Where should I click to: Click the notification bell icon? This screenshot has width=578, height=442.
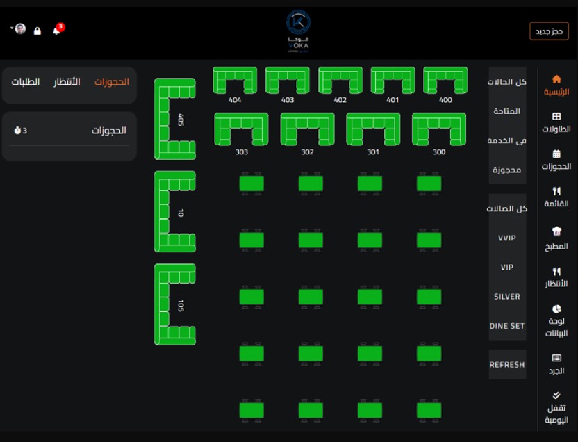coord(56,31)
